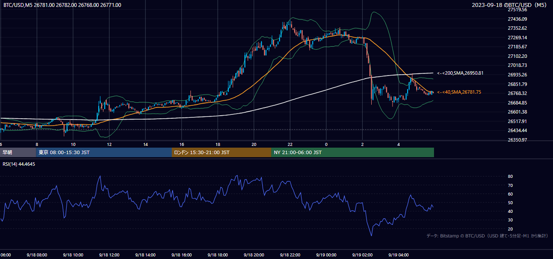Click price axis value 27269.14
This screenshot has width=553, height=259.
517,38
